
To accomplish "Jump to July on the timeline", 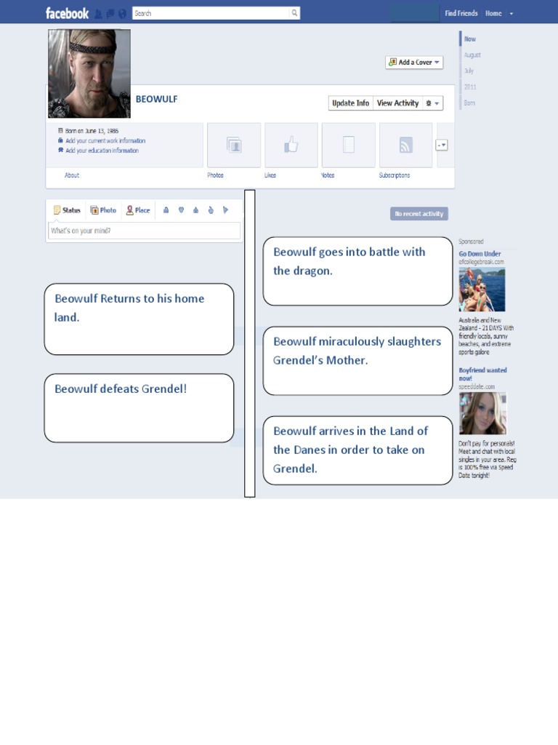I will (x=469, y=71).
